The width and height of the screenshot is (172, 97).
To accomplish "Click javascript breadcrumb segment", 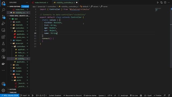I will click(x=42, y=6).
